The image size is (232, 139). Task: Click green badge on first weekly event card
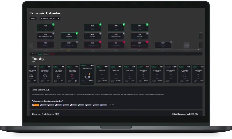click(x=53, y=24)
